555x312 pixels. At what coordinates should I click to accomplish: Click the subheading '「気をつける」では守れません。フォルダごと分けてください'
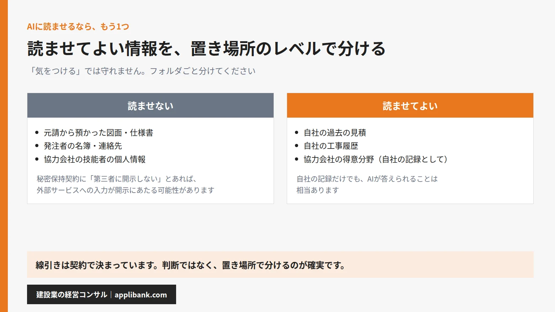click(x=142, y=71)
